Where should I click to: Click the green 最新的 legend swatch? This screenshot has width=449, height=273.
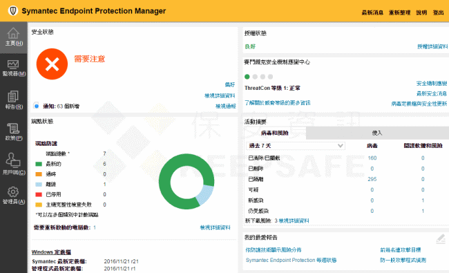(39, 164)
